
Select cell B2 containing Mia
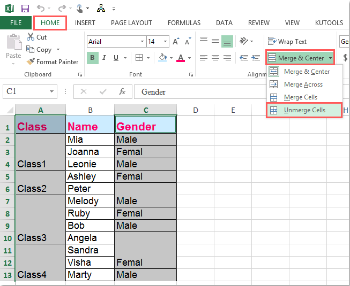pyautogui.click(x=90, y=140)
